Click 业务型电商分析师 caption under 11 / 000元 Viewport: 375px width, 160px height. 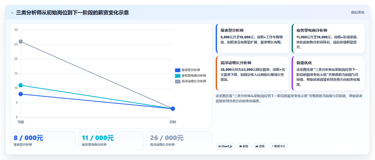(94, 145)
